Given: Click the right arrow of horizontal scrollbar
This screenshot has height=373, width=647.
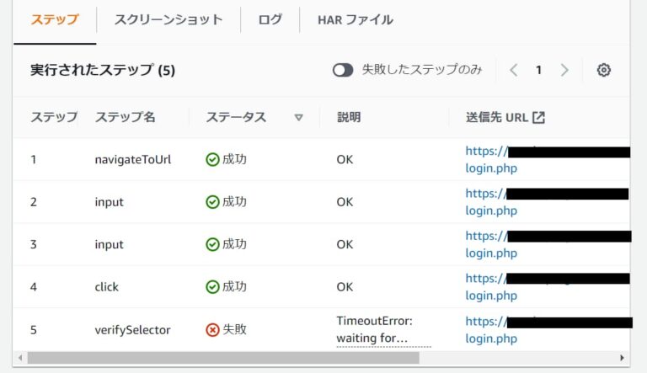Looking at the screenshot, I should [623, 358].
